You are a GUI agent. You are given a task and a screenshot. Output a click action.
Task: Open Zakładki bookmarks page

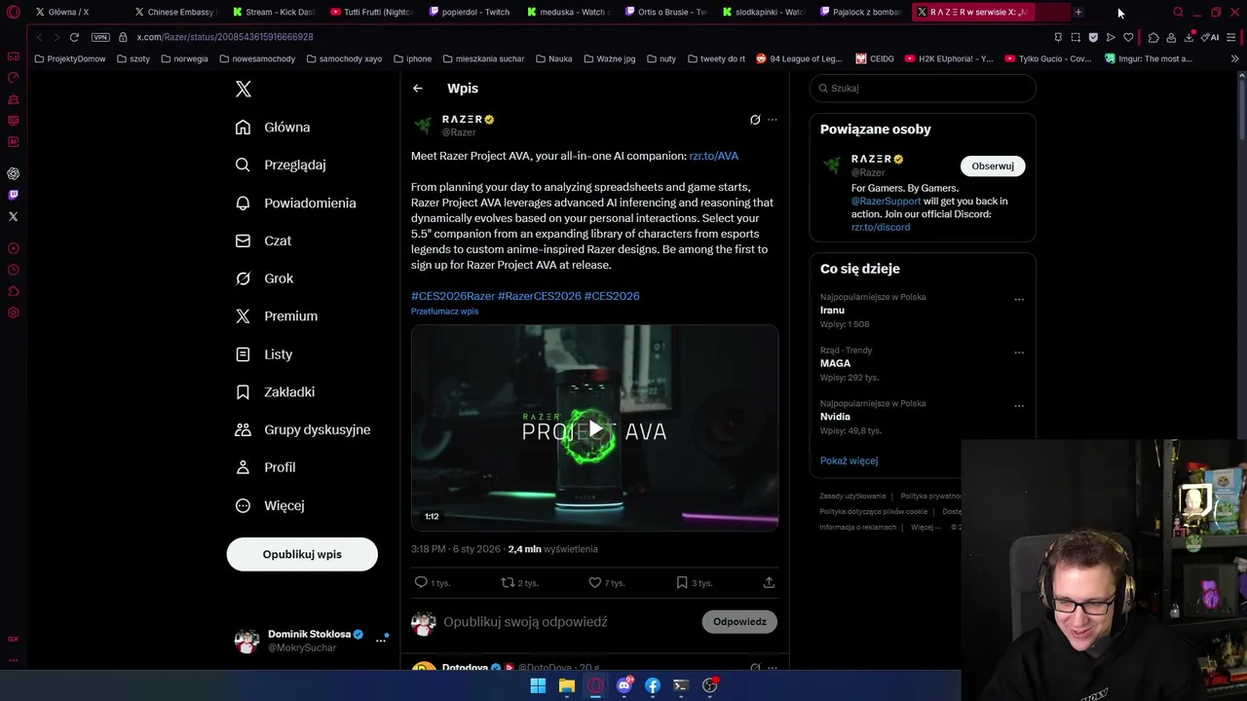pyautogui.click(x=275, y=391)
